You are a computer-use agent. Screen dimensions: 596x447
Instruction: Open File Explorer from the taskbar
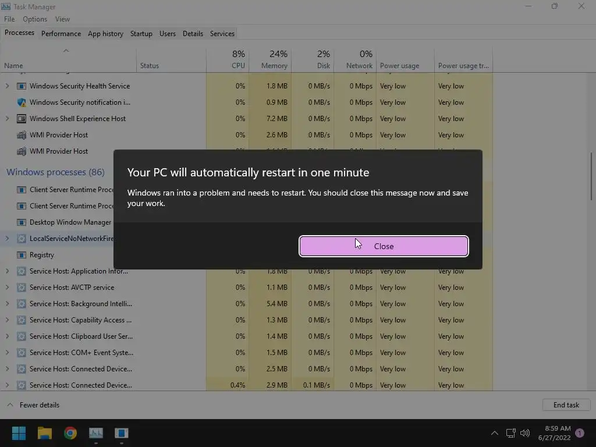[x=44, y=433]
